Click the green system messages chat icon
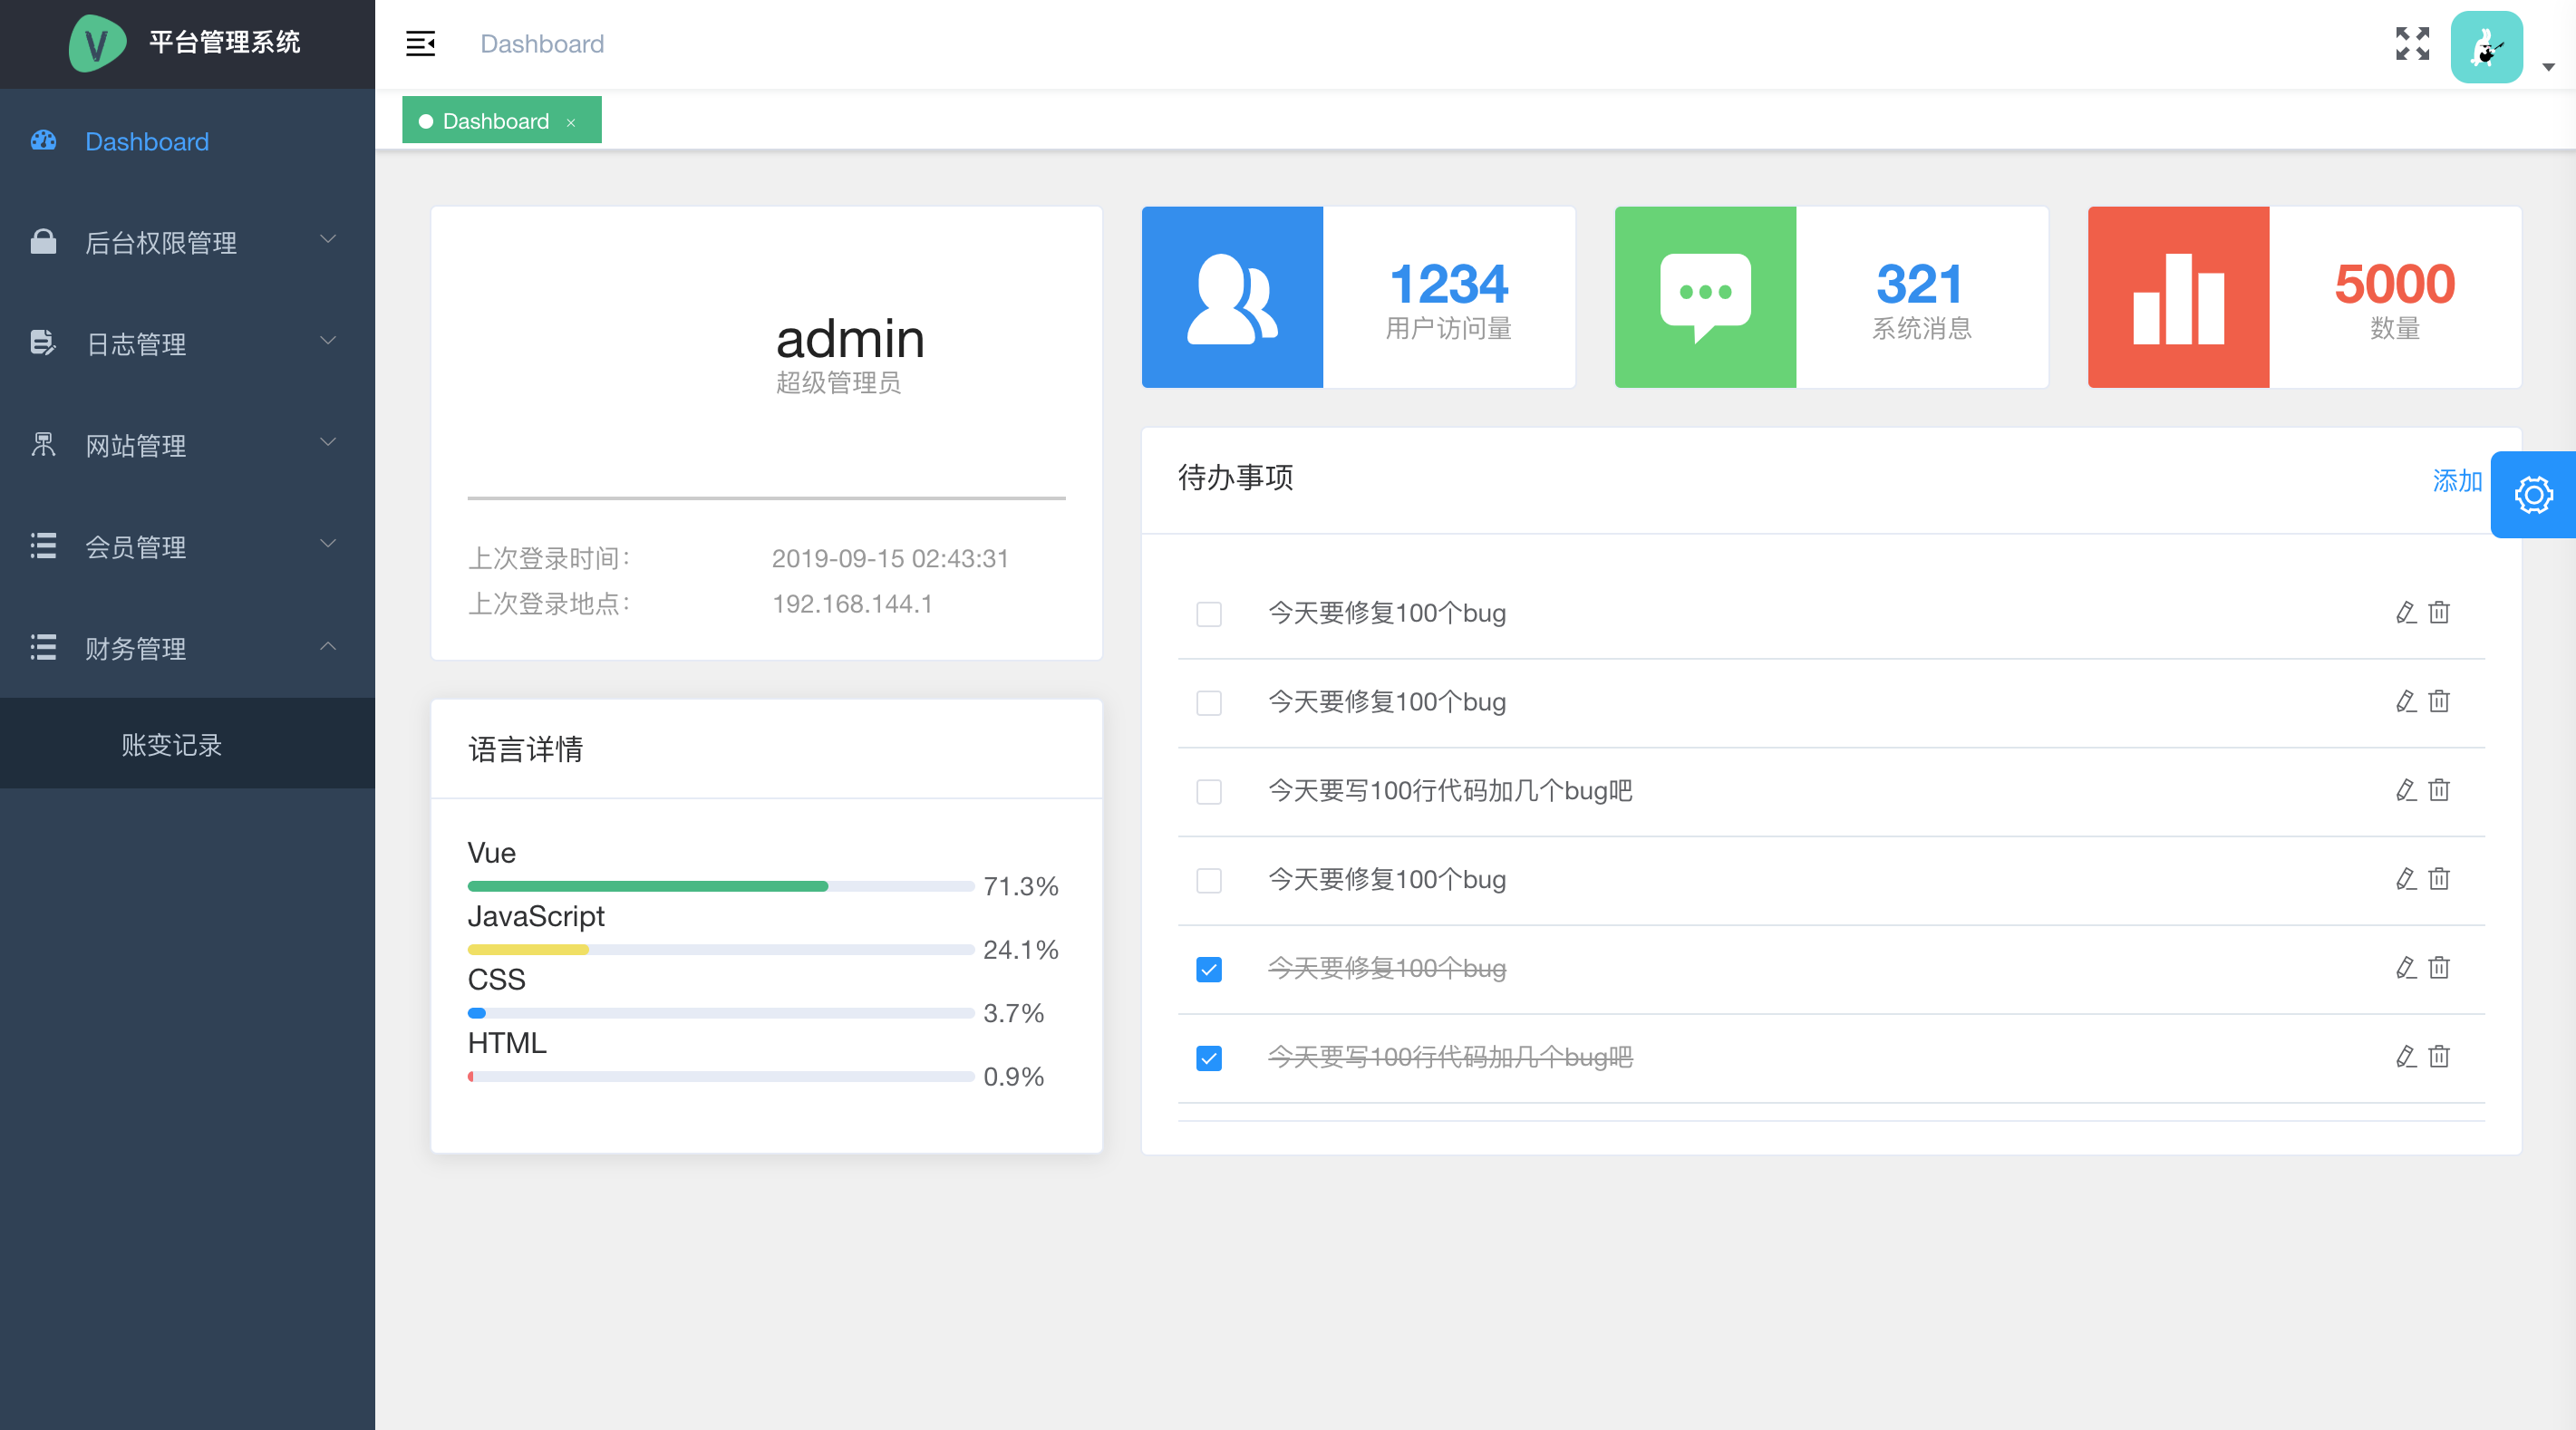 (x=1705, y=297)
